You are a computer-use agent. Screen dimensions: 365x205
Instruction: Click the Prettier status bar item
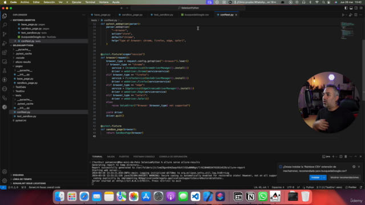tap(351, 187)
